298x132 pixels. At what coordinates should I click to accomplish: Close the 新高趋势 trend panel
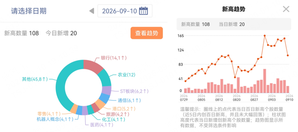[286, 9]
